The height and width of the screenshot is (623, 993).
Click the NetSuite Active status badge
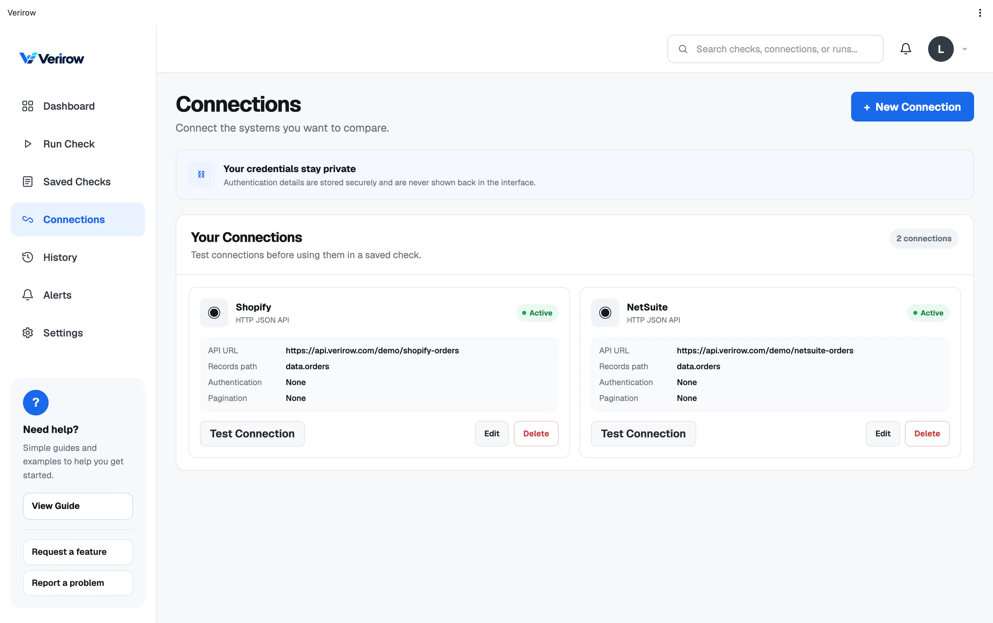click(928, 313)
